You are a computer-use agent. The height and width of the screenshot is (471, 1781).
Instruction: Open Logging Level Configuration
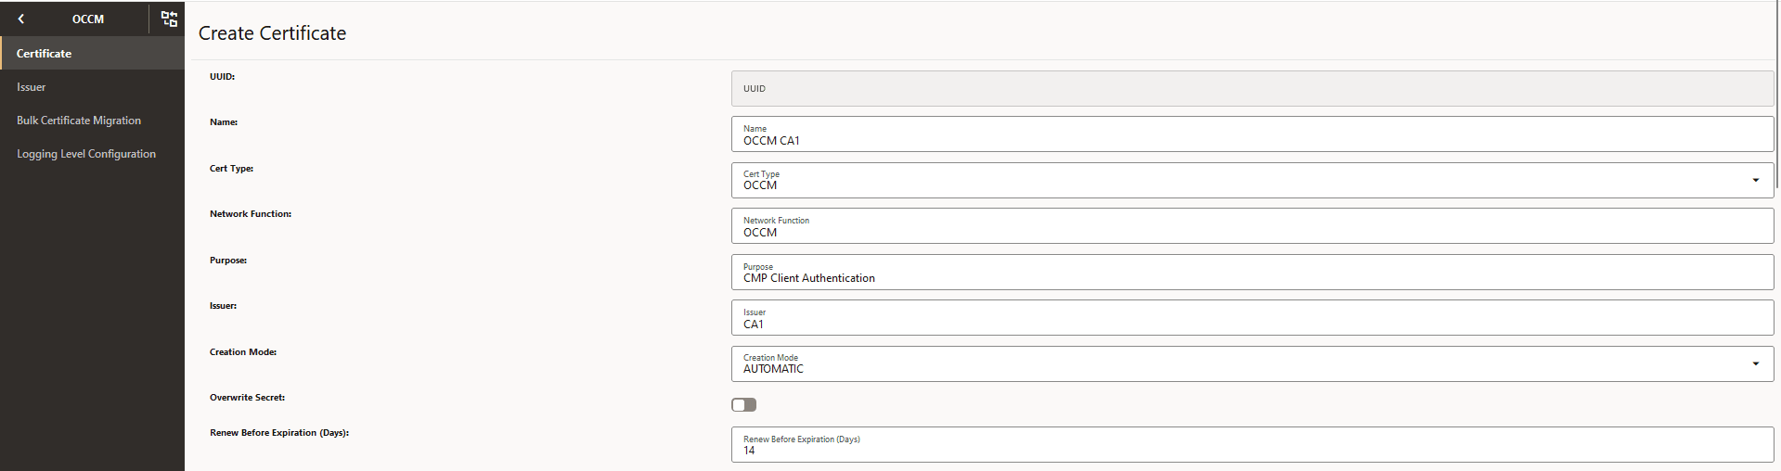coord(92,153)
